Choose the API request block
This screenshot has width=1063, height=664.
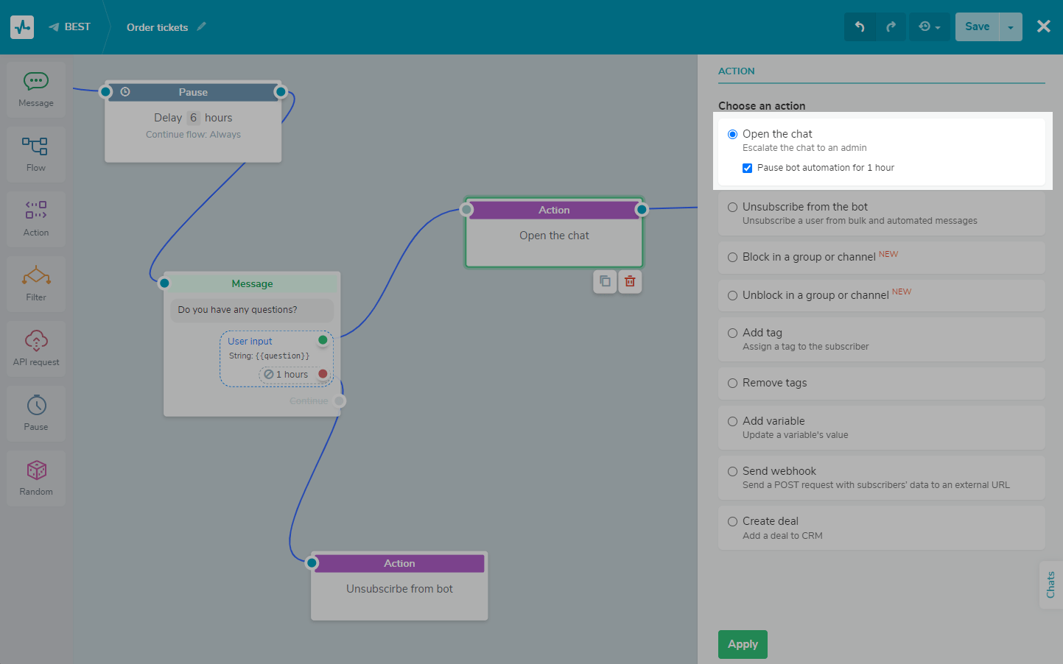coord(36,348)
